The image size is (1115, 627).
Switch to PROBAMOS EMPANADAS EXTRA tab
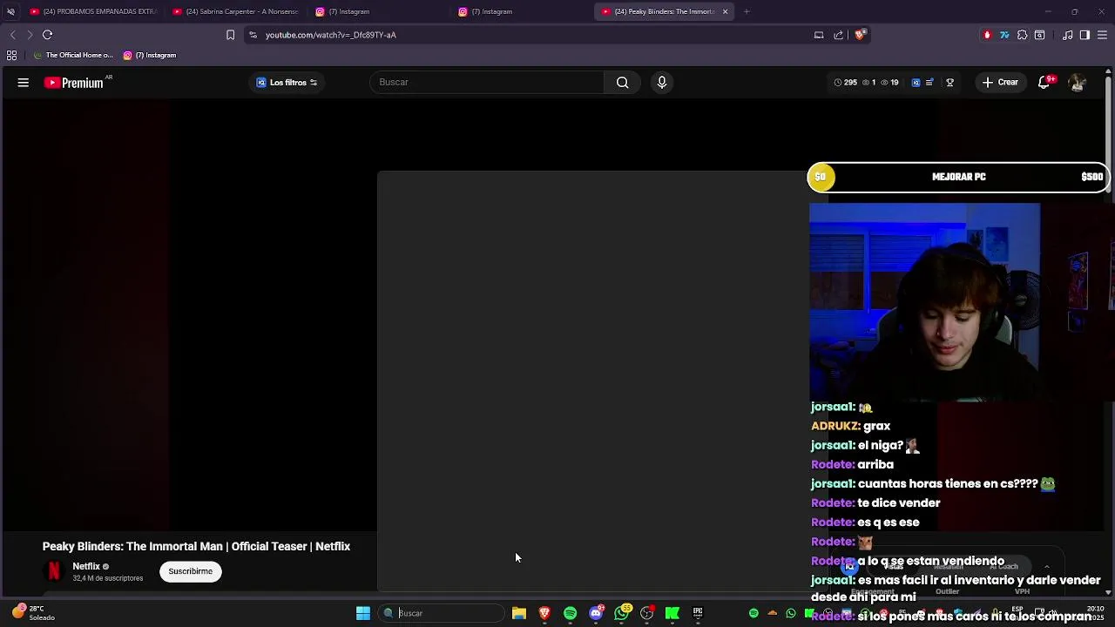pyautogui.click(x=92, y=11)
